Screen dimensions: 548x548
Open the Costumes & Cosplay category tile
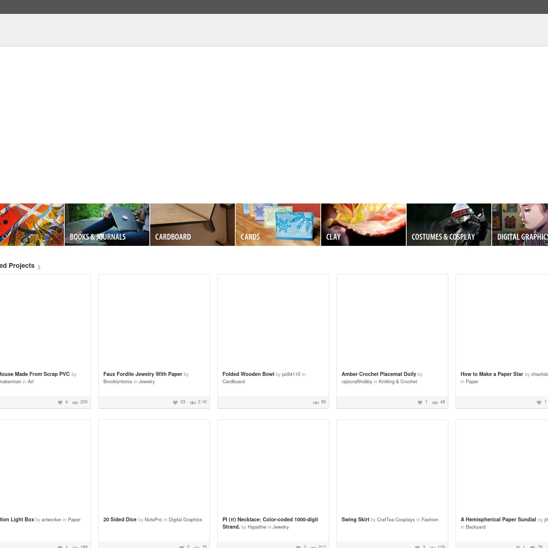(x=449, y=225)
